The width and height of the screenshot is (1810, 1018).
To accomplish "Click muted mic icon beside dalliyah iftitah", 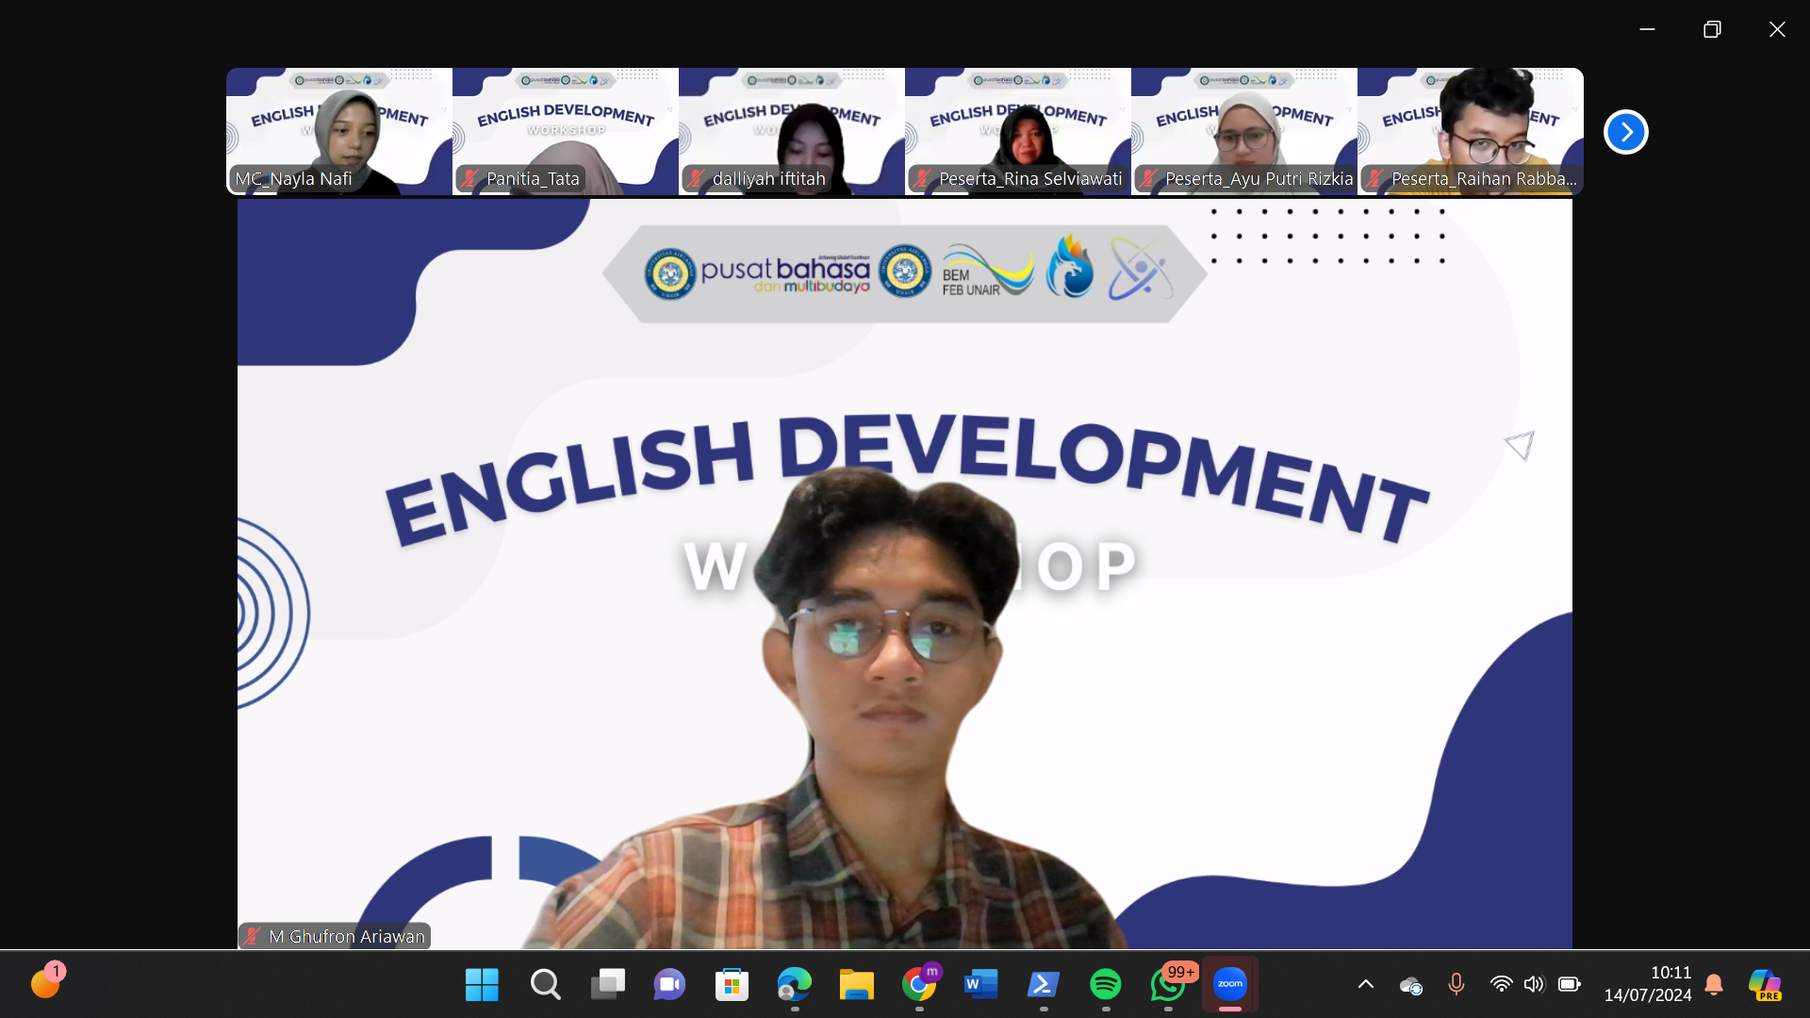I will click(x=696, y=178).
